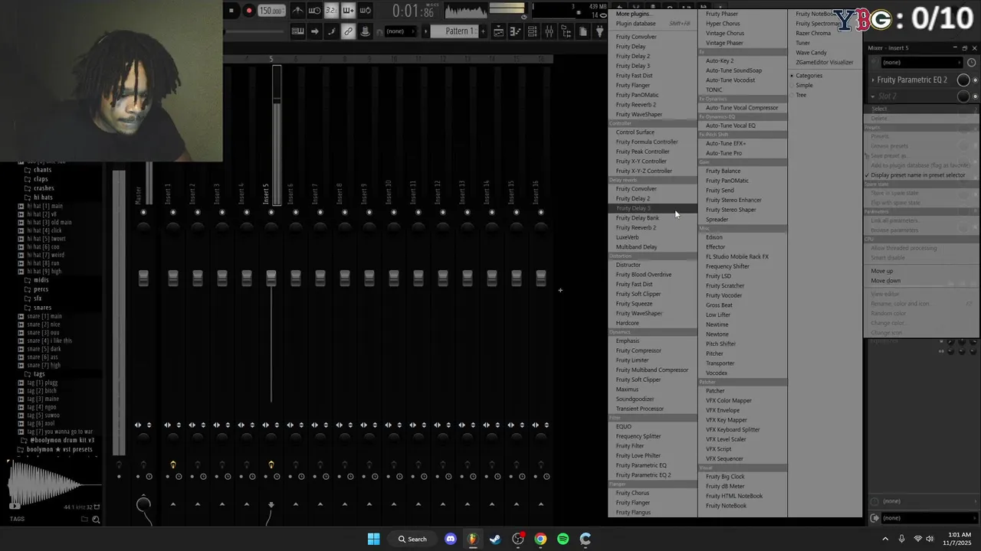The image size is (981, 551).
Task: Click the note/clip grouping icon
Action: (331, 31)
